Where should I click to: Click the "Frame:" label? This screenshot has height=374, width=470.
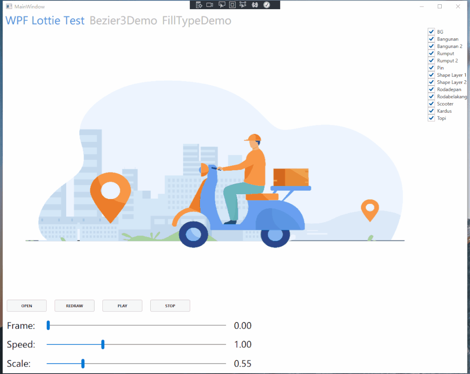(x=21, y=326)
